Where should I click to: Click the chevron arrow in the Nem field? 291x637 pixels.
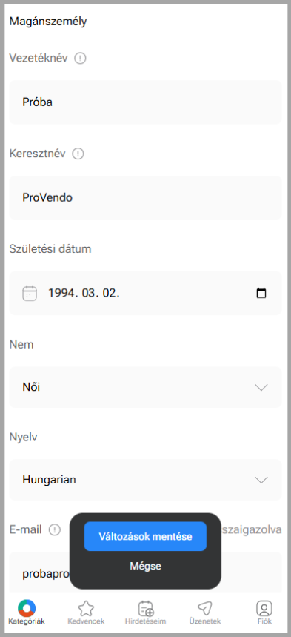coord(261,388)
